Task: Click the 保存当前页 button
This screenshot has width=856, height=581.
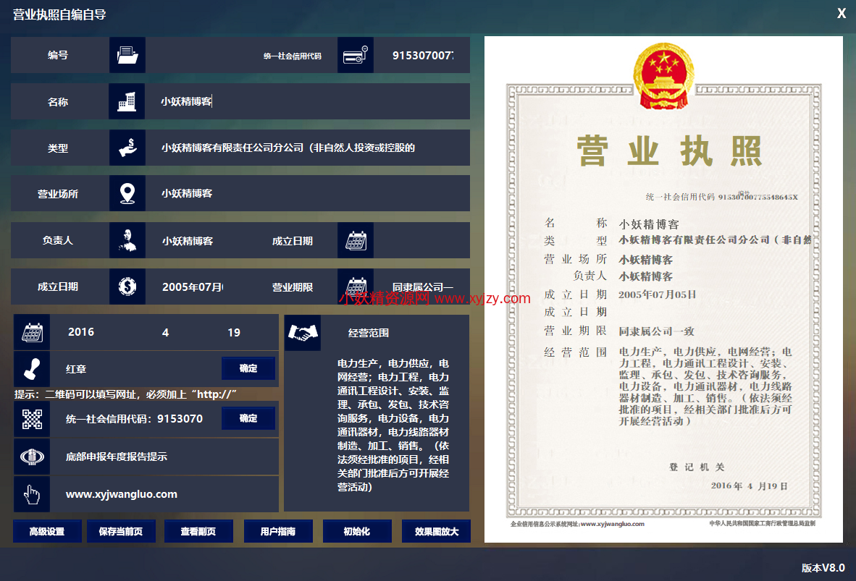Action: click(x=121, y=531)
